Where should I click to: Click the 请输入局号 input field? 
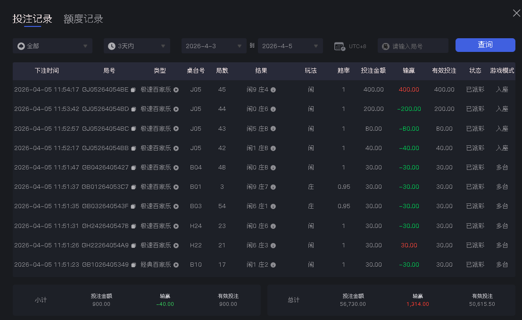point(415,46)
